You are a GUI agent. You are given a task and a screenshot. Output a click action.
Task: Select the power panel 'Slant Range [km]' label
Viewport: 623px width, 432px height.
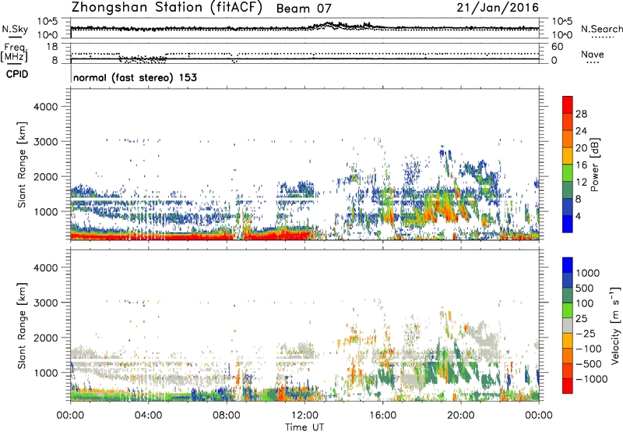click(22, 165)
